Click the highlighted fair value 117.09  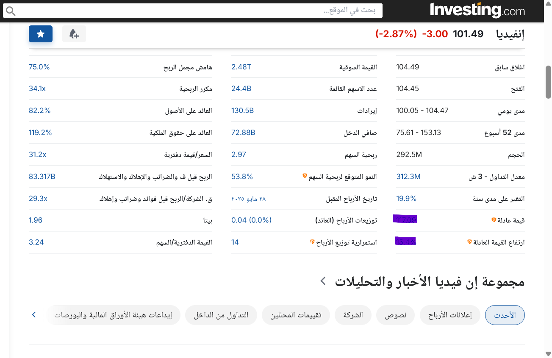[405, 219]
